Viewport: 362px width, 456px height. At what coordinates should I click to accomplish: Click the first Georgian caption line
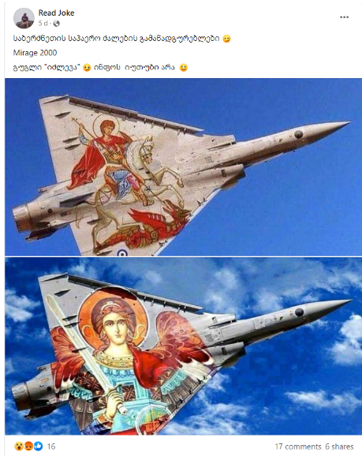tap(116, 39)
